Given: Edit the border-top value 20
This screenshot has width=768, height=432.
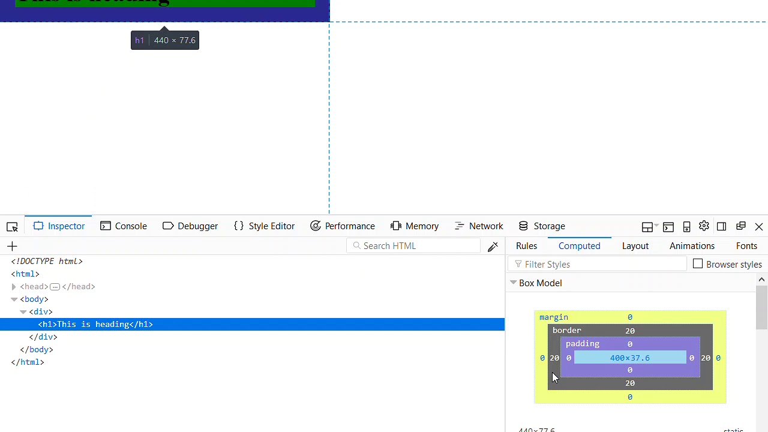Looking at the screenshot, I should [630, 331].
